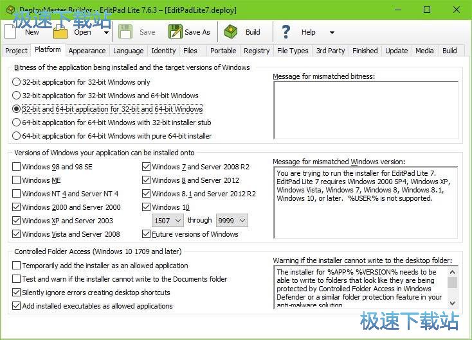Open the 9999 maximum version dropdown
Screen dimensions: 472x340
tap(231, 221)
